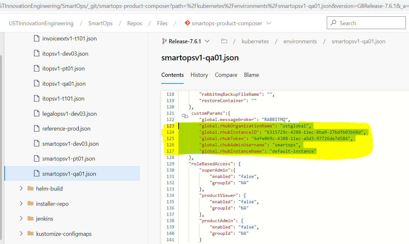Focus the Search input field
The height and width of the screenshot is (244, 409).
(366, 23)
